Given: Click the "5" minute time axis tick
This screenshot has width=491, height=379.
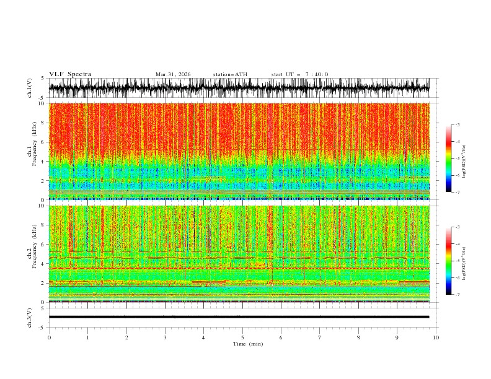Looking at the screenshot, I should tap(242, 338).
